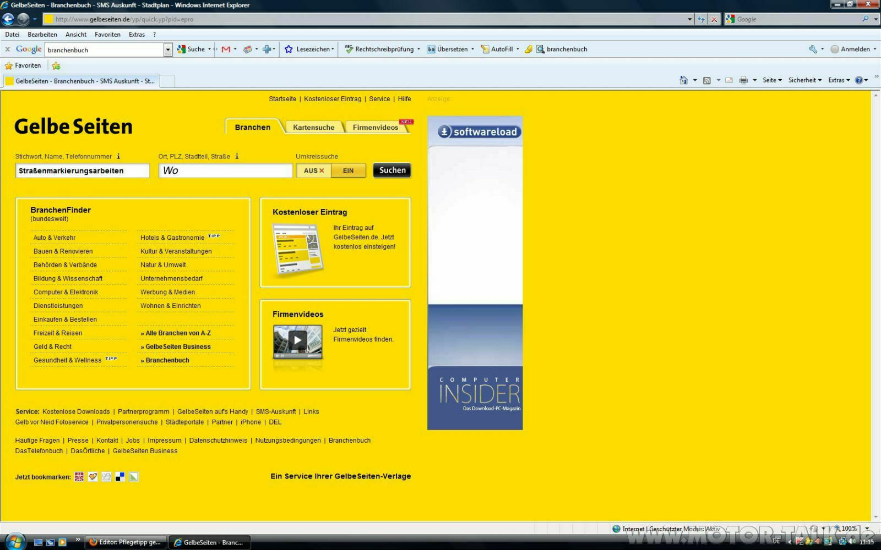This screenshot has height=550, width=881.
Task: Click the yellow highlighter icon in the Google toolbar
Action: click(528, 49)
